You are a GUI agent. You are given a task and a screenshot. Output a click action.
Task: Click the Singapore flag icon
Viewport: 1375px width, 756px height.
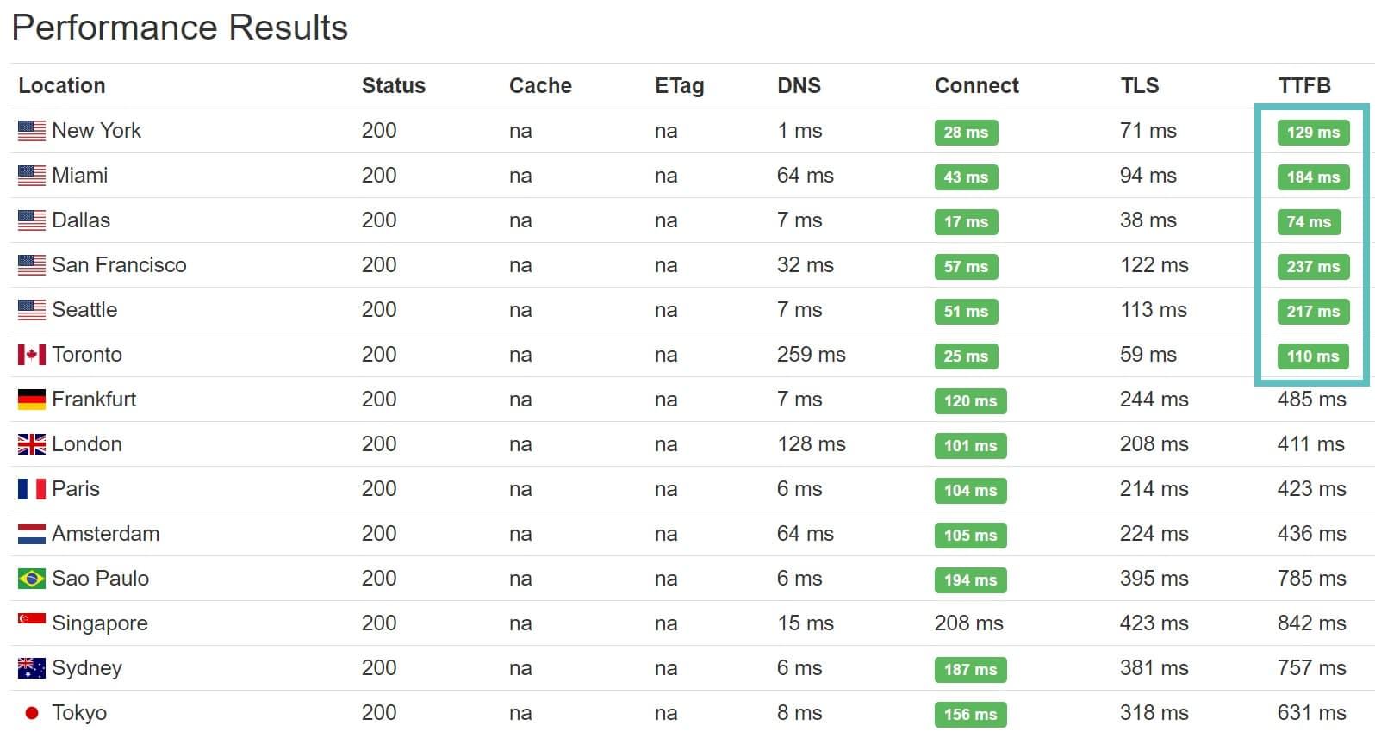[32, 619]
